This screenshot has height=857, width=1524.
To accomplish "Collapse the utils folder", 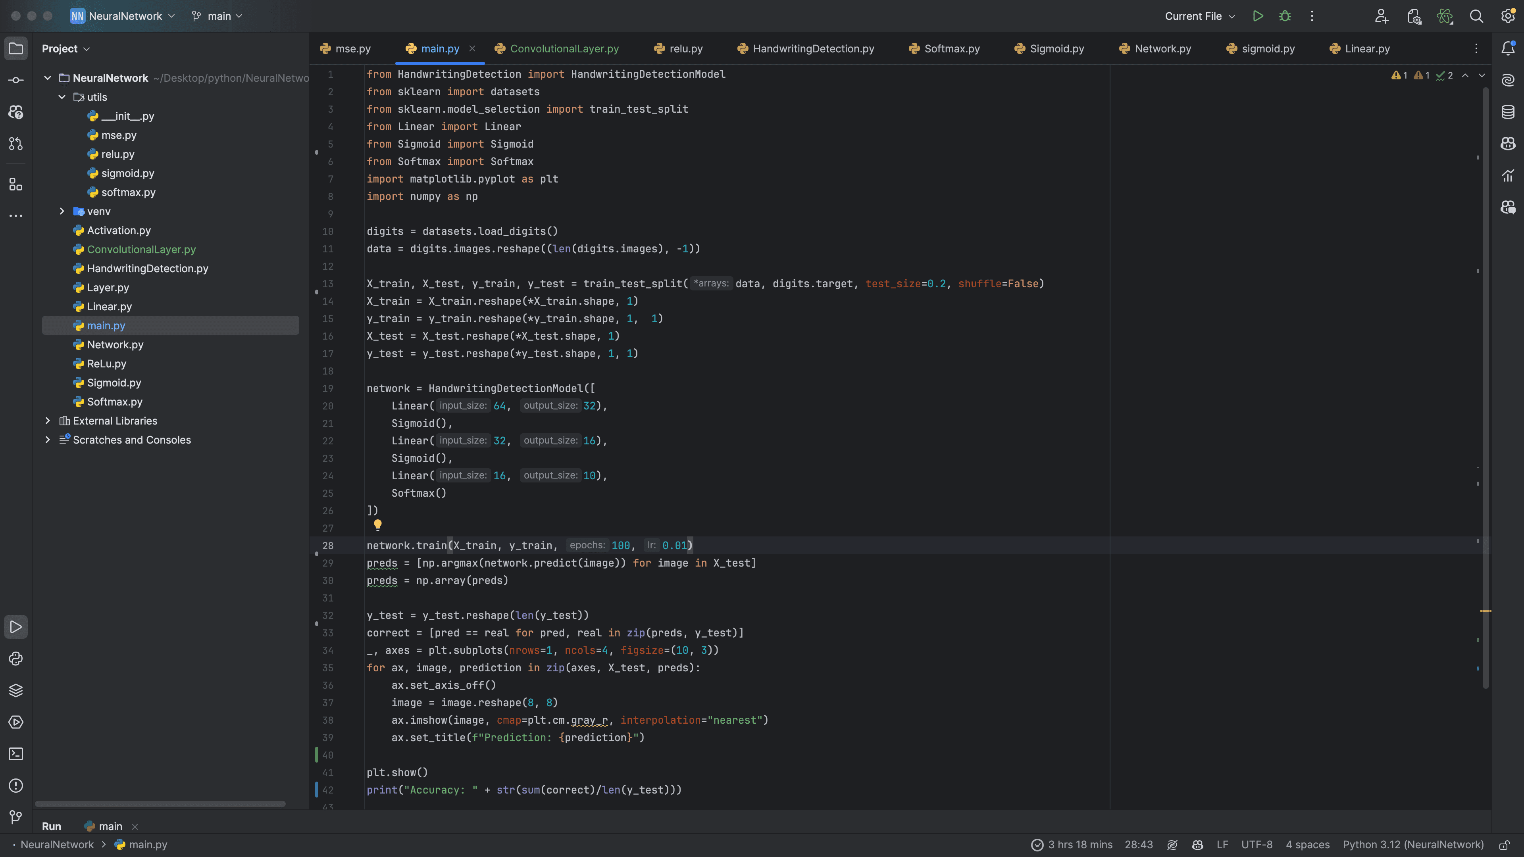I will click(x=62, y=97).
